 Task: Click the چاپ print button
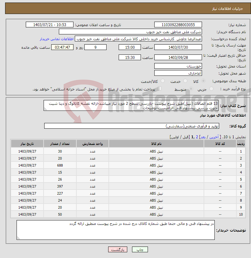(140, 249)
